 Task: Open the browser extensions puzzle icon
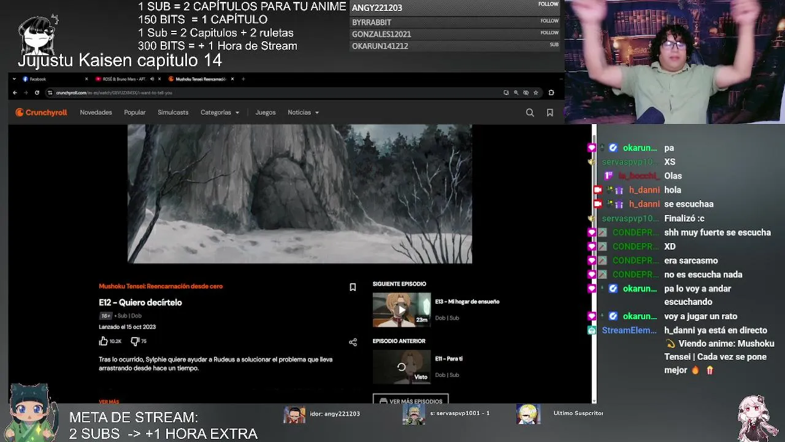pos(551,93)
